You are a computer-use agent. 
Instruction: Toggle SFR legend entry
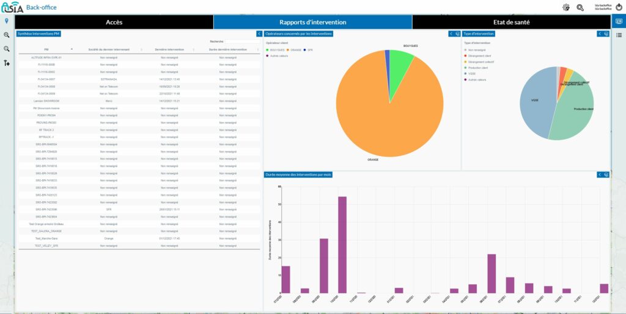coord(308,50)
